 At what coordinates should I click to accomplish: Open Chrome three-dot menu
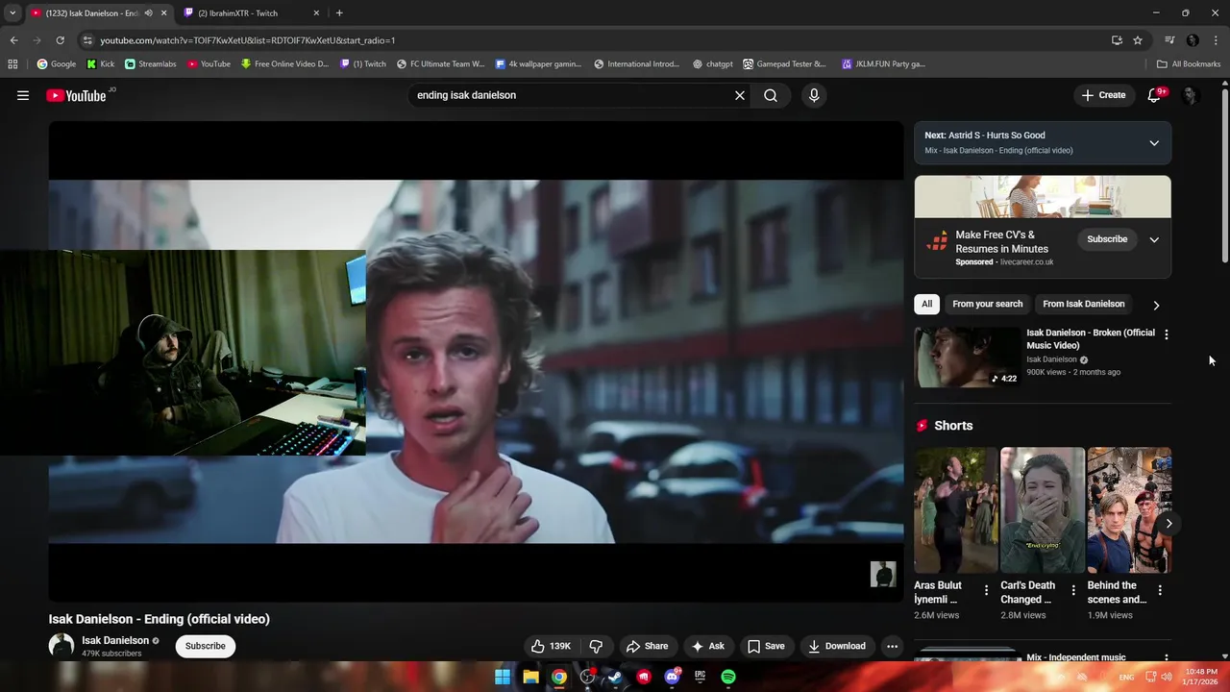click(x=1217, y=40)
